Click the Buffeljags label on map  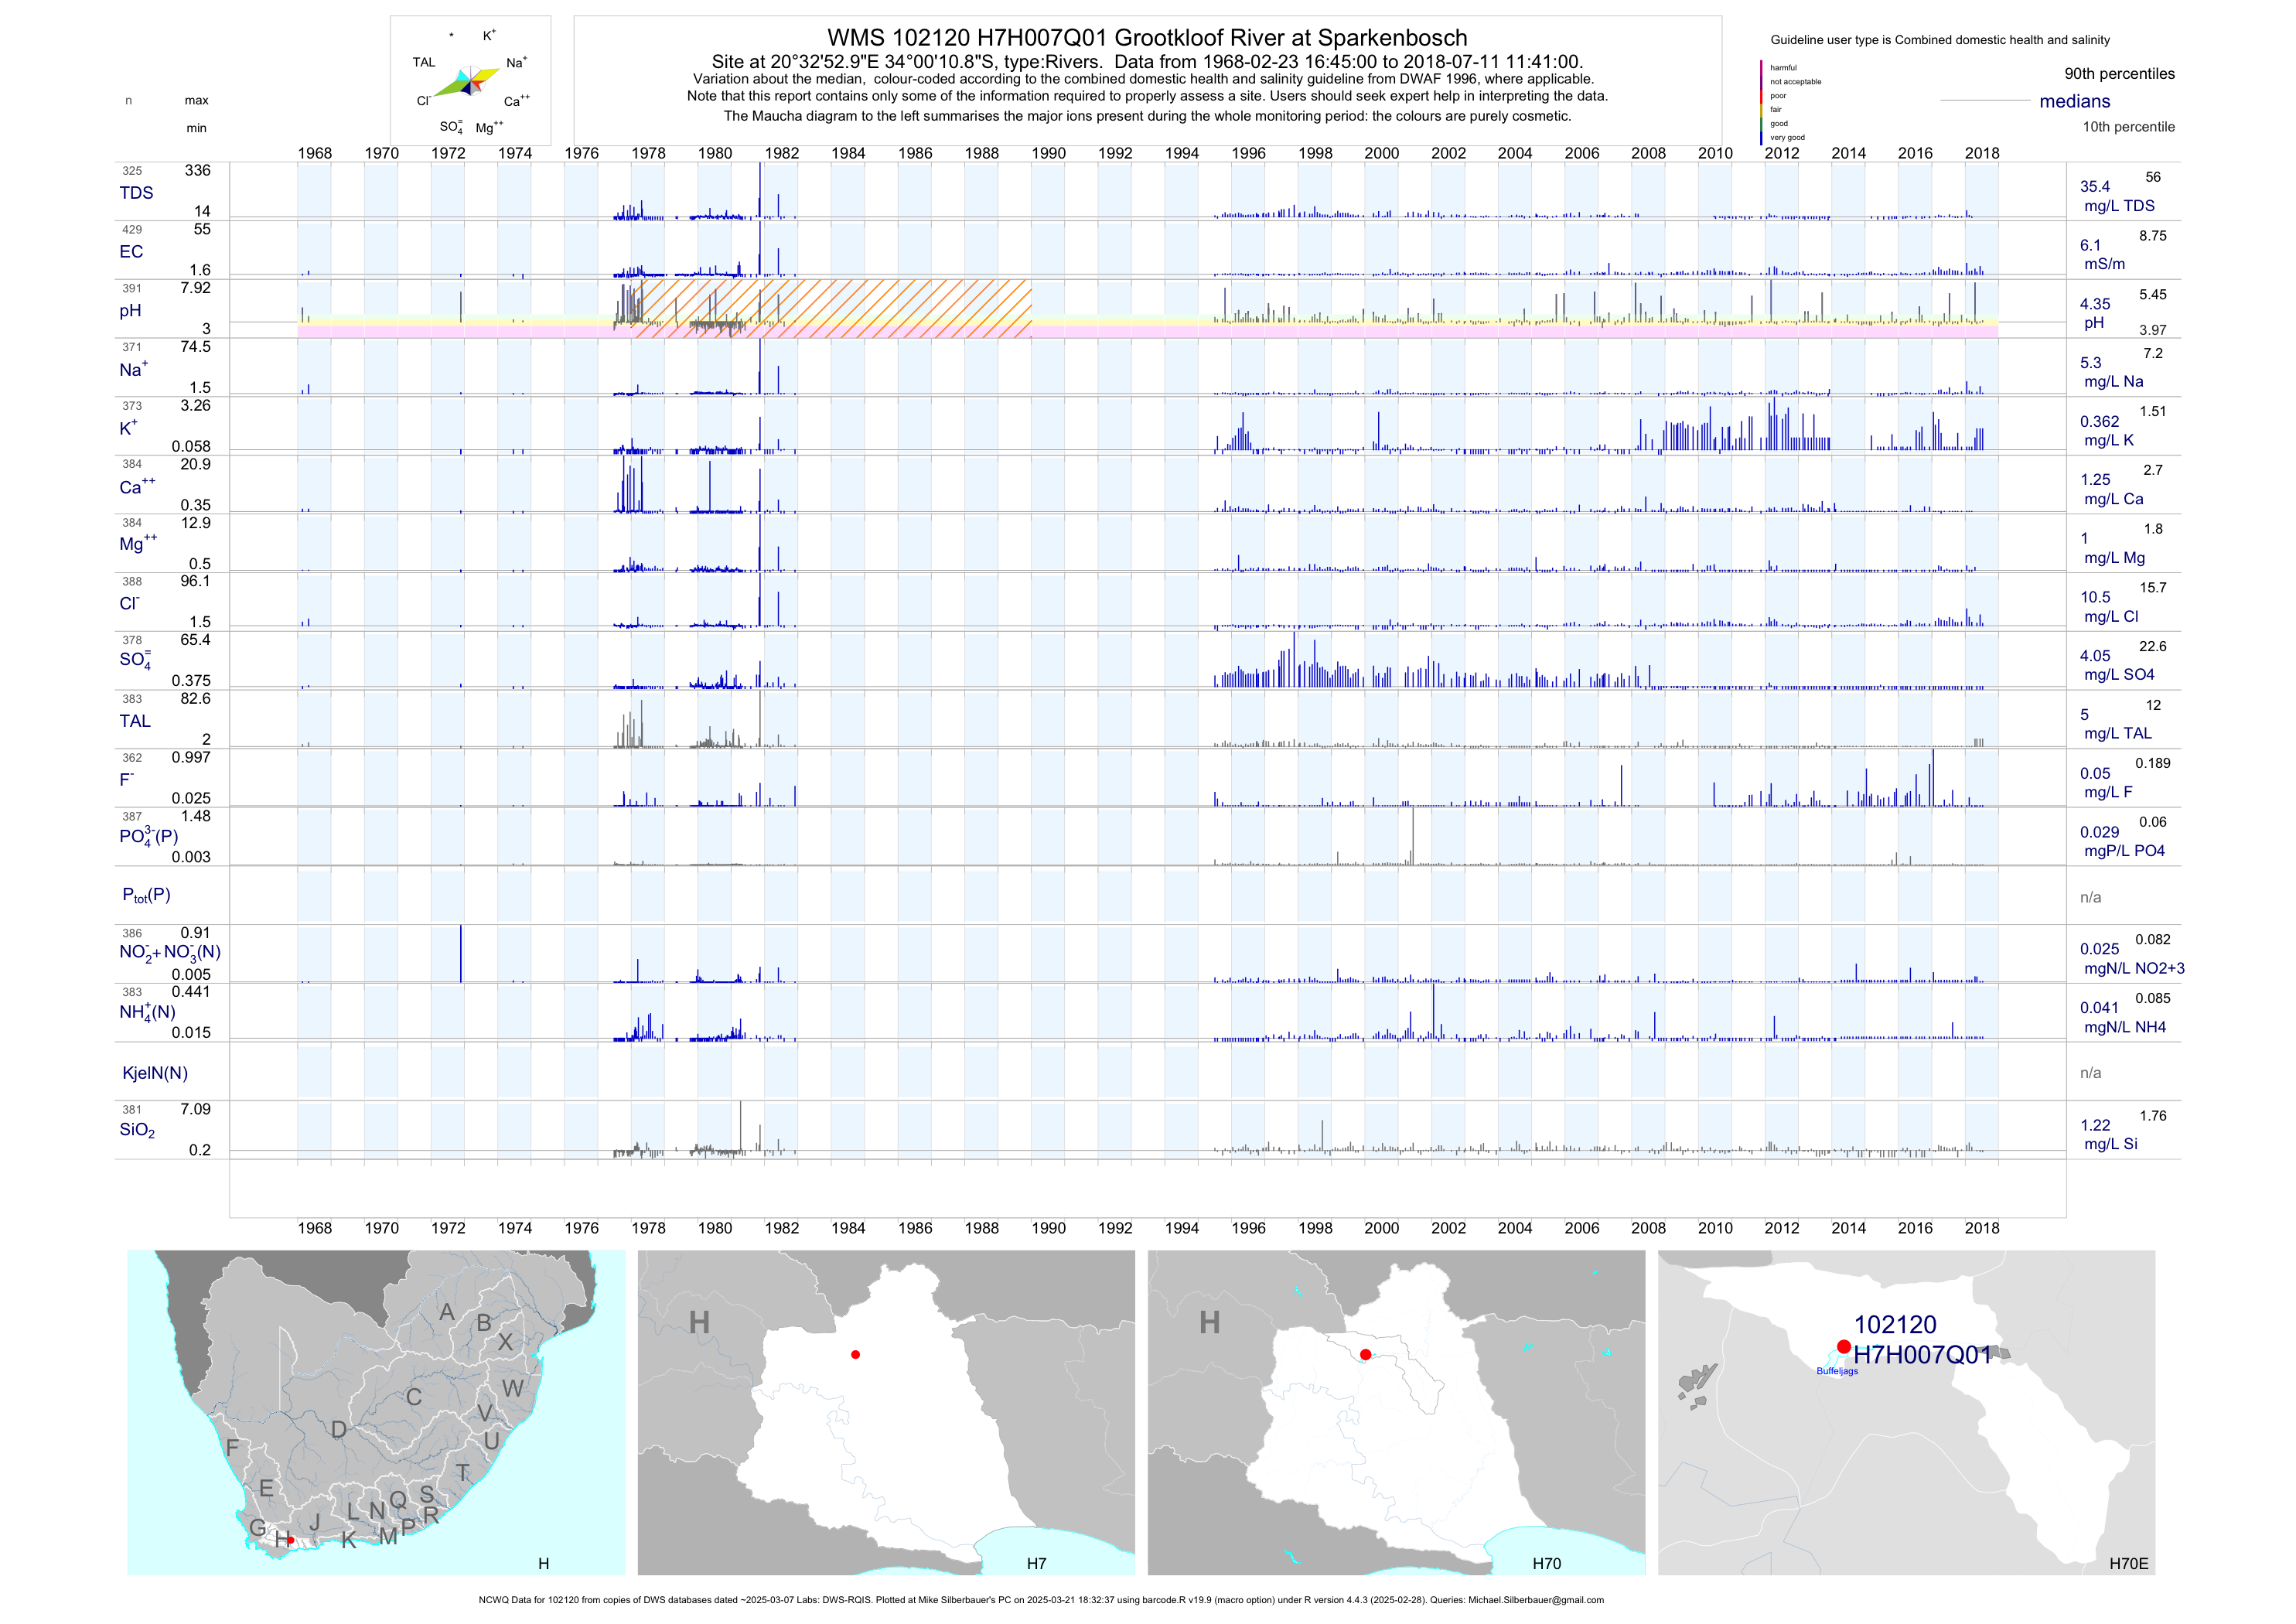tap(1837, 1371)
